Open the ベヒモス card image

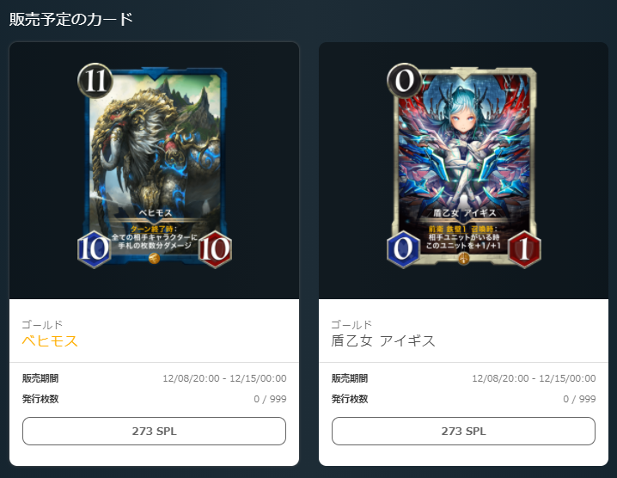(x=155, y=166)
